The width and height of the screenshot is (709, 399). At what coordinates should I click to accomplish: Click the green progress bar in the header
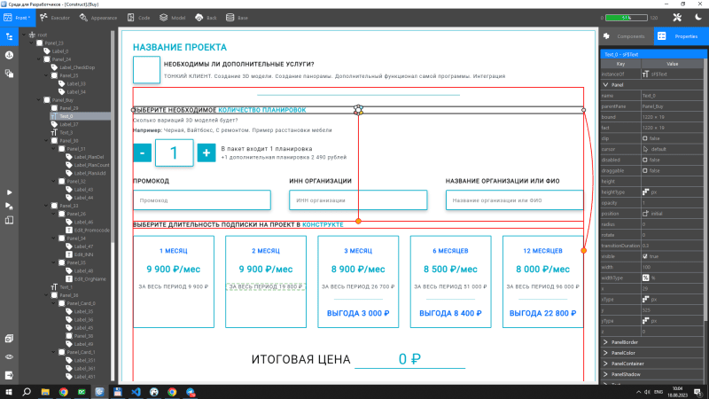(626, 17)
